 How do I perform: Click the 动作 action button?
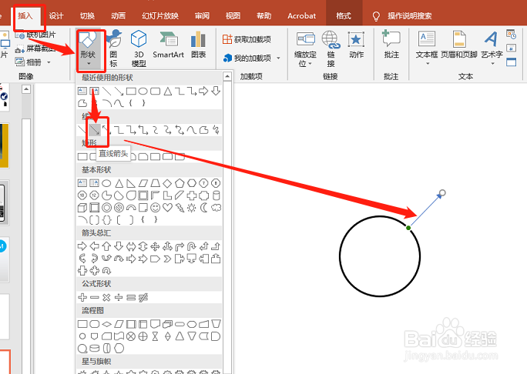[x=356, y=45]
